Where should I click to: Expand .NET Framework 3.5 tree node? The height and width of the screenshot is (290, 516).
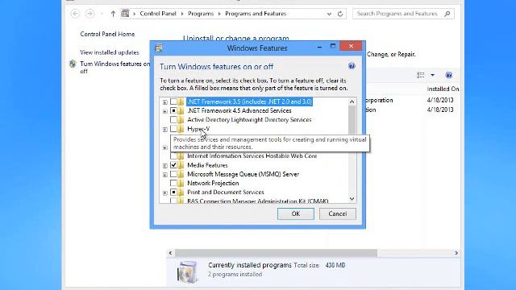164,102
